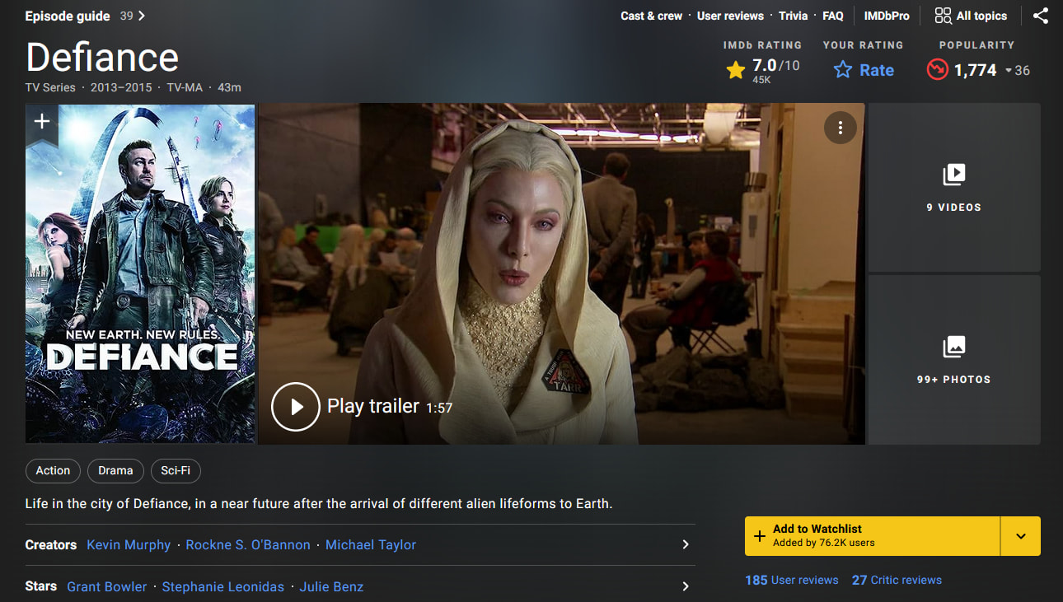Viewport: 1063px width, 602px height.
Task: Click the Rate label text
Action: (x=877, y=70)
